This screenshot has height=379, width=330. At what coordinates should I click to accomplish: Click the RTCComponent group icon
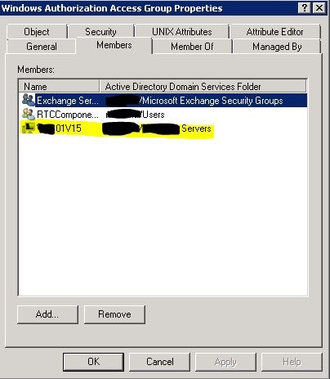[28, 114]
